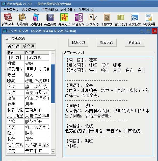
Task: Open the 成语词典 idiom dictionary icon
Action: [22, 19]
